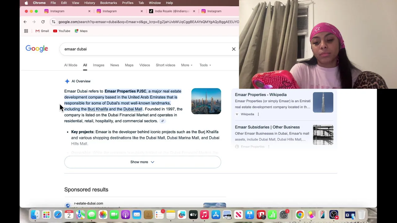Image resolution: width=397 pixels, height=223 pixels.
Task: Open the Tools dropdown
Action: click(x=205, y=65)
